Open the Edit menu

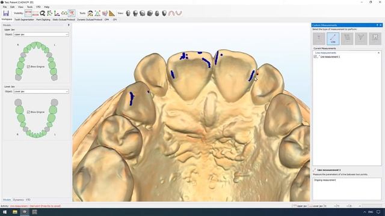12,7
